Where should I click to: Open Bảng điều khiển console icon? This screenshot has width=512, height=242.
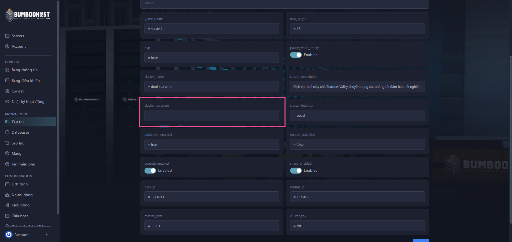point(7,81)
